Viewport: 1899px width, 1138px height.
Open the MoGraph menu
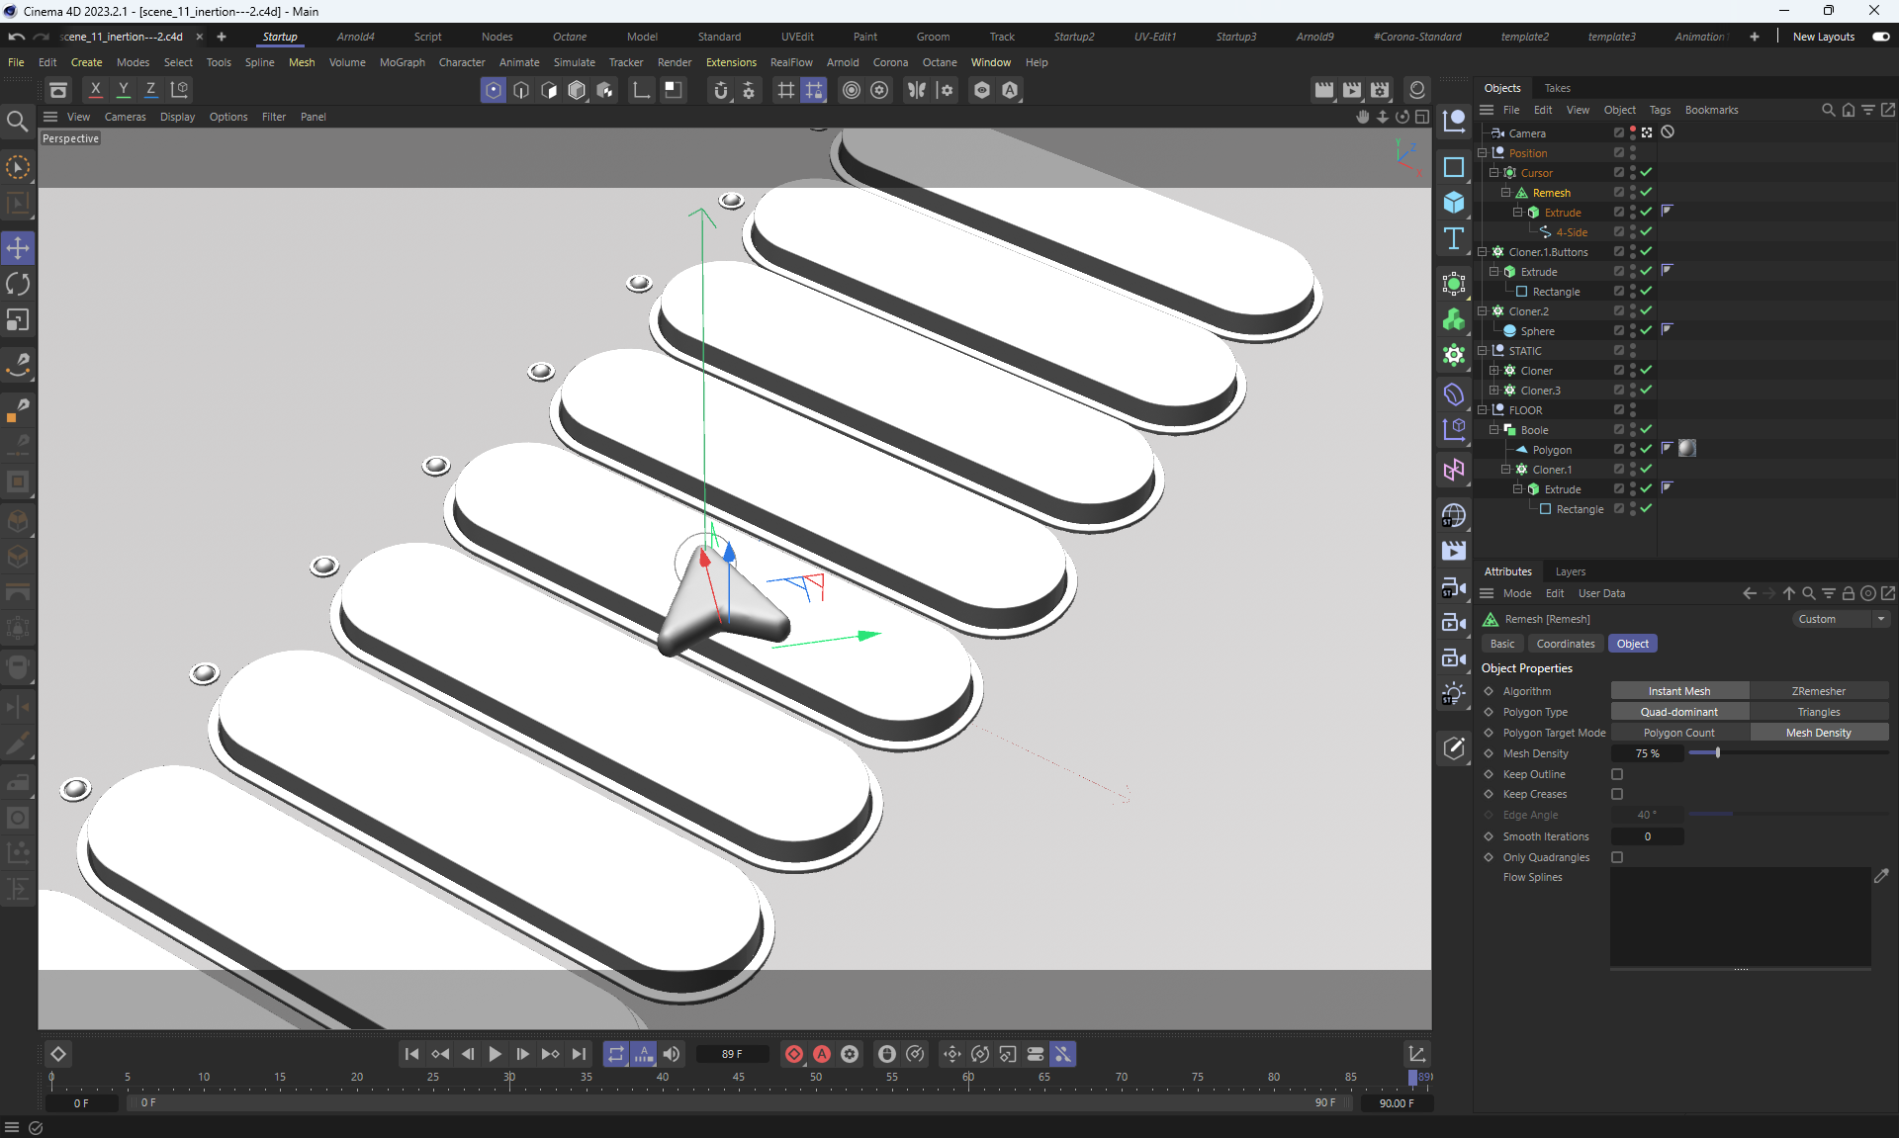402,62
